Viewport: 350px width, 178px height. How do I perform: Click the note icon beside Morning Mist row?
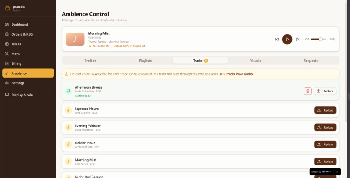[x=68, y=162]
